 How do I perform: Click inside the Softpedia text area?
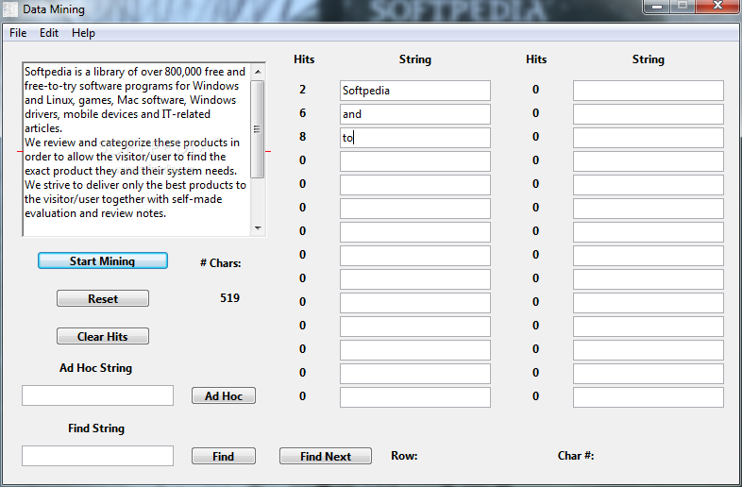tap(137, 149)
